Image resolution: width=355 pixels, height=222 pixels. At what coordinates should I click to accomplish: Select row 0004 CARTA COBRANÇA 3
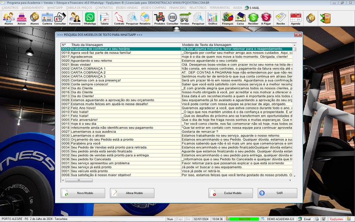[x=177, y=76]
